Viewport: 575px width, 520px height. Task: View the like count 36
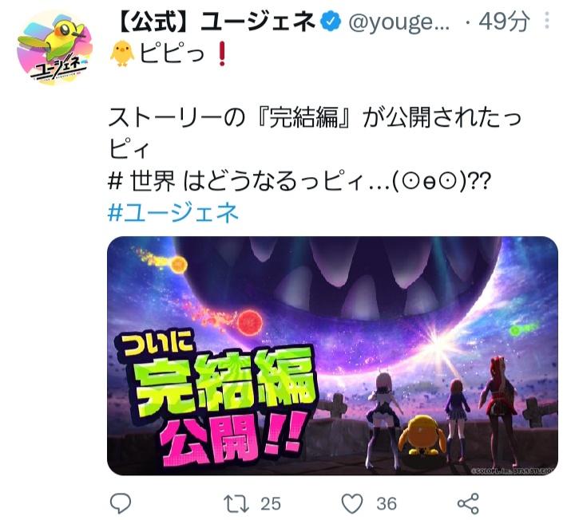pyautogui.click(x=387, y=504)
